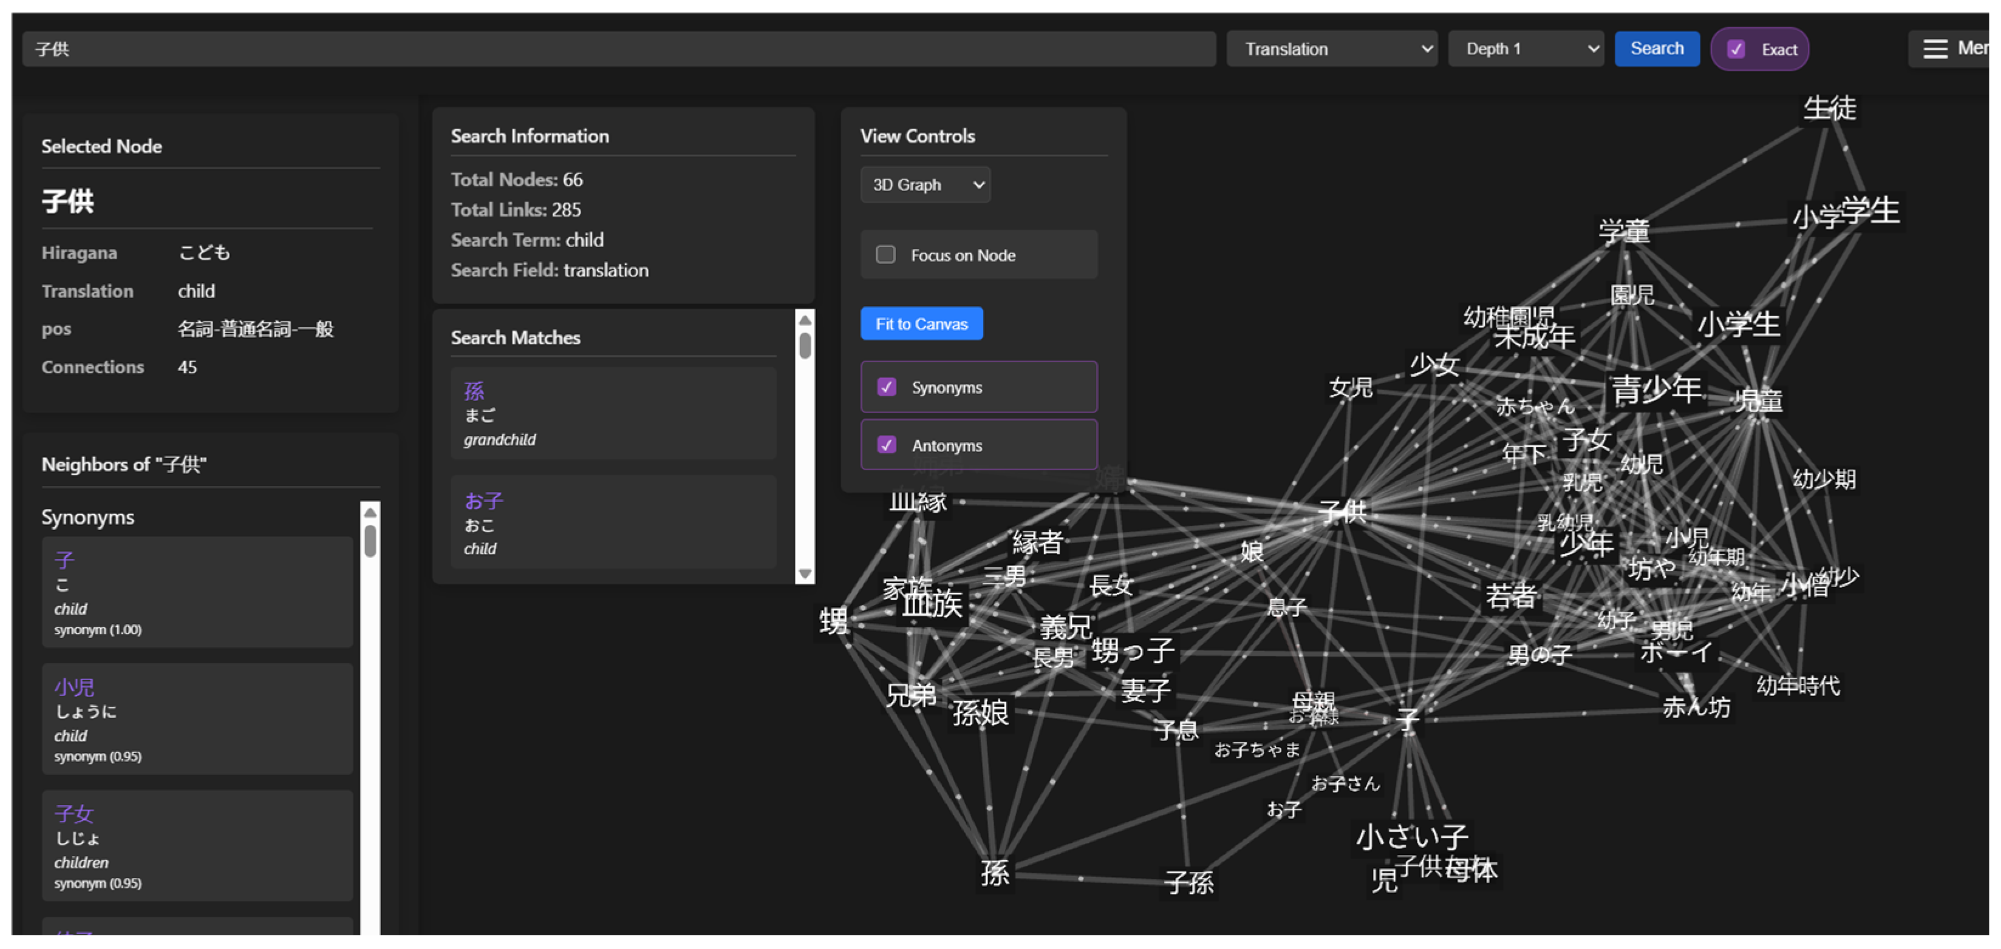Expand the Depth 1 dropdown
This screenshot has width=2001, height=949.
(1525, 49)
